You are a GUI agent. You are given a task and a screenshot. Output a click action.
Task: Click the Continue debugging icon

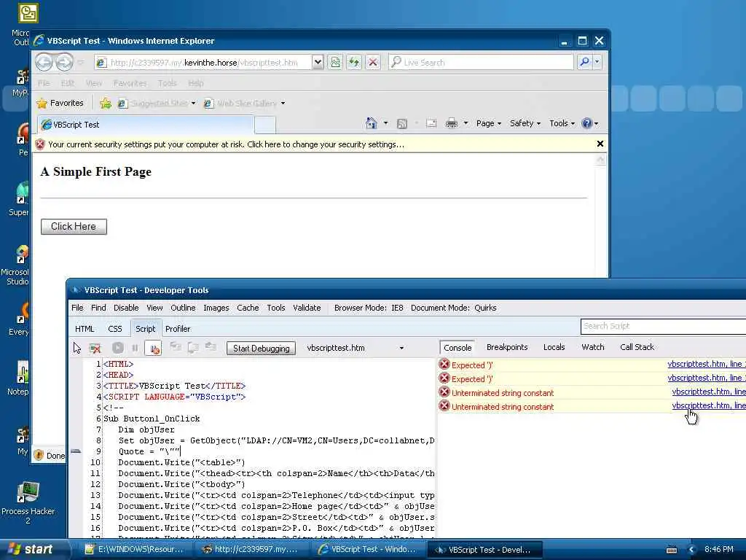[x=118, y=348]
